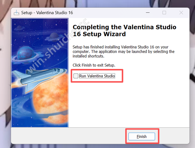Click the "Run Valentina Studio" label text
Viewport: 195px width, 148px height.
point(97,76)
